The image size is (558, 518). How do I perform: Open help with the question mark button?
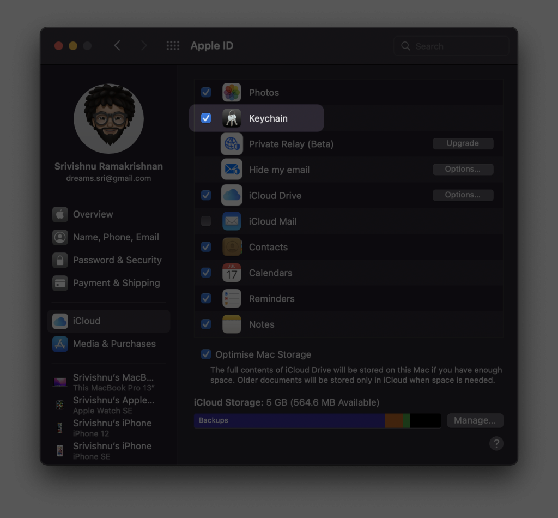(496, 444)
